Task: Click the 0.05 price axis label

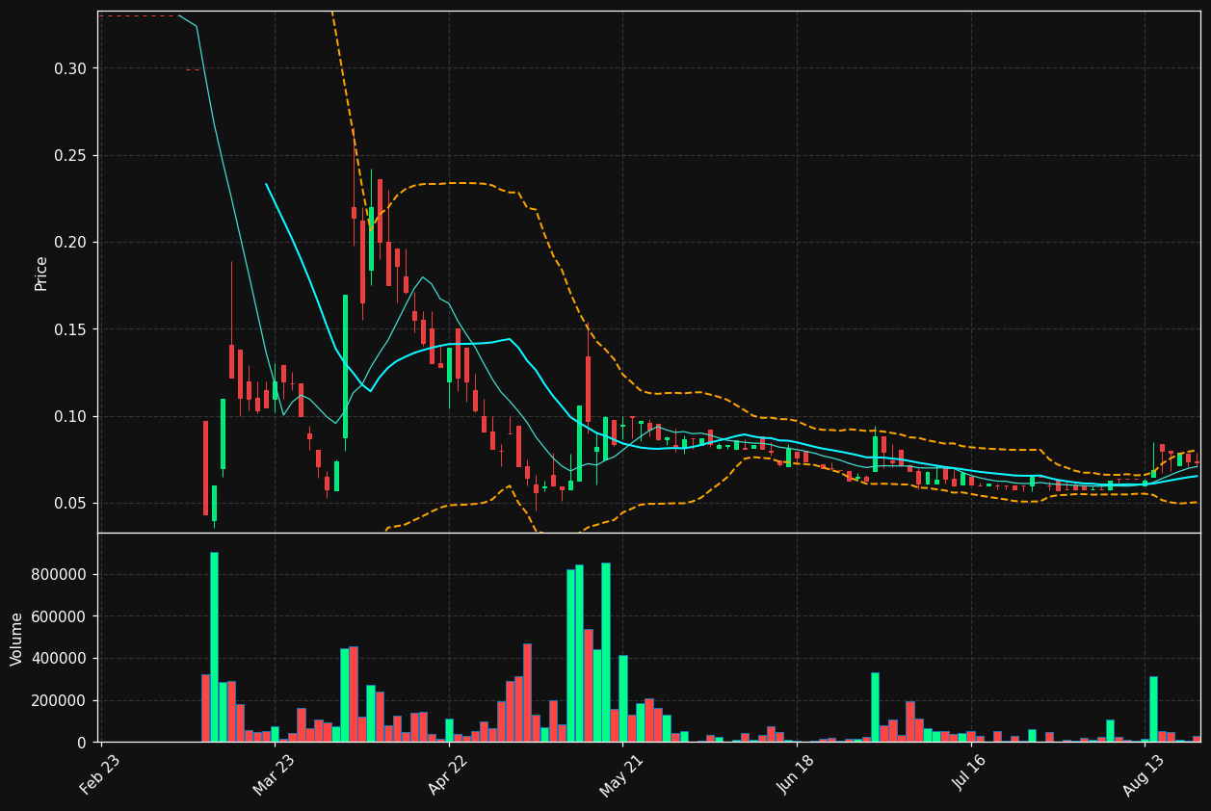Action: [69, 504]
